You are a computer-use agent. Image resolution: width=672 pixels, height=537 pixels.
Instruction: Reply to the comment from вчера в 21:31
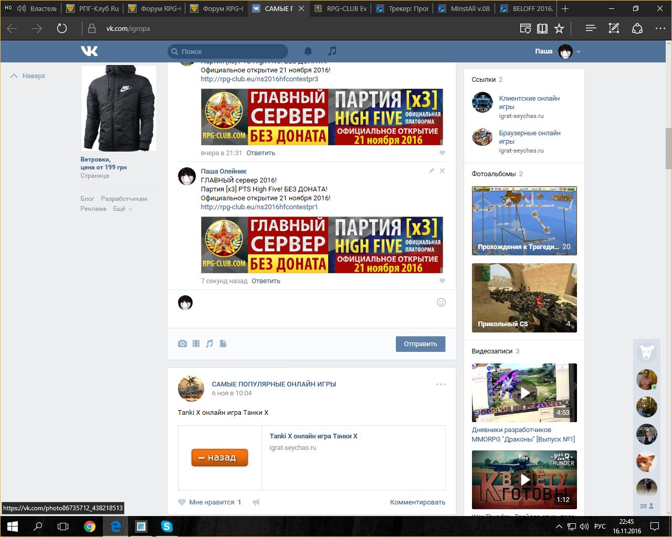261,153
